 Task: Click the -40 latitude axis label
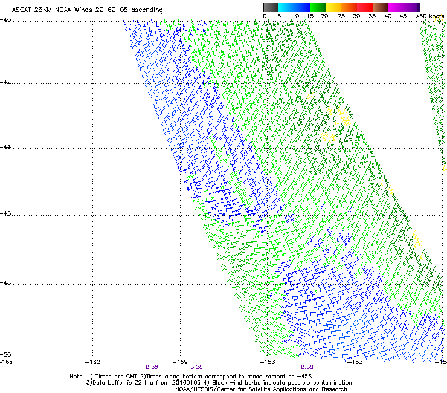tap(5, 20)
